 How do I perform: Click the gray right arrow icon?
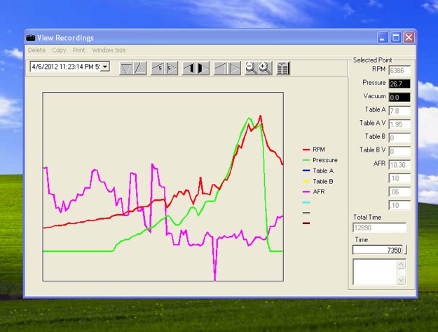[x=233, y=68]
